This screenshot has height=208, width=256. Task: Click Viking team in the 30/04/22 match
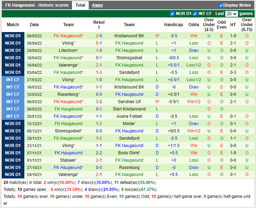69,43
